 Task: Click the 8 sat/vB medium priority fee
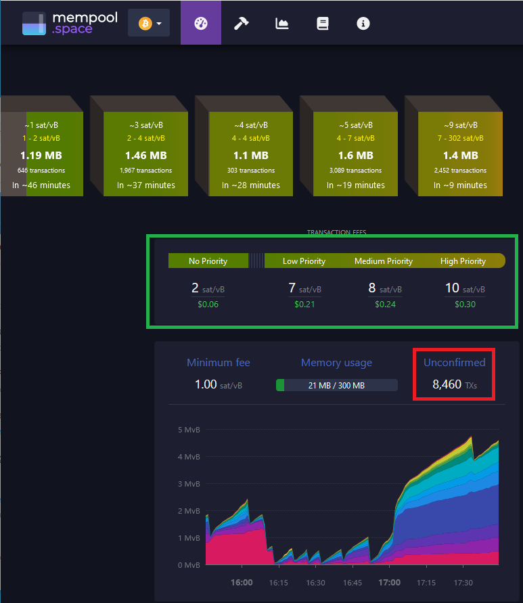pyautogui.click(x=385, y=288)
